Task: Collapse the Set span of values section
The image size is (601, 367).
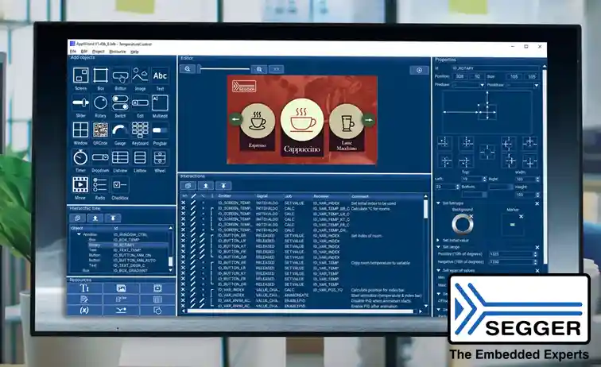Action: click(x=438, y=270)
